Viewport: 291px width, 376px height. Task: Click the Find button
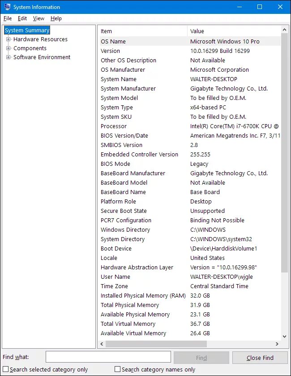(201, 358)
